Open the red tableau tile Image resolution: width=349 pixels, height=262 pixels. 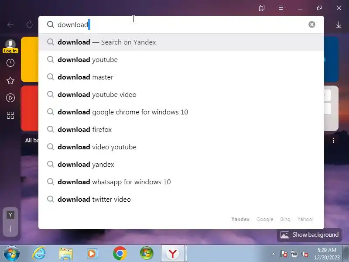pyautogui.click(x=30, y=108)
